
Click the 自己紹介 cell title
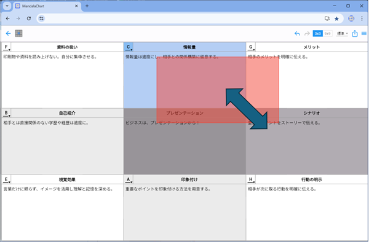[x=67, y=113]
